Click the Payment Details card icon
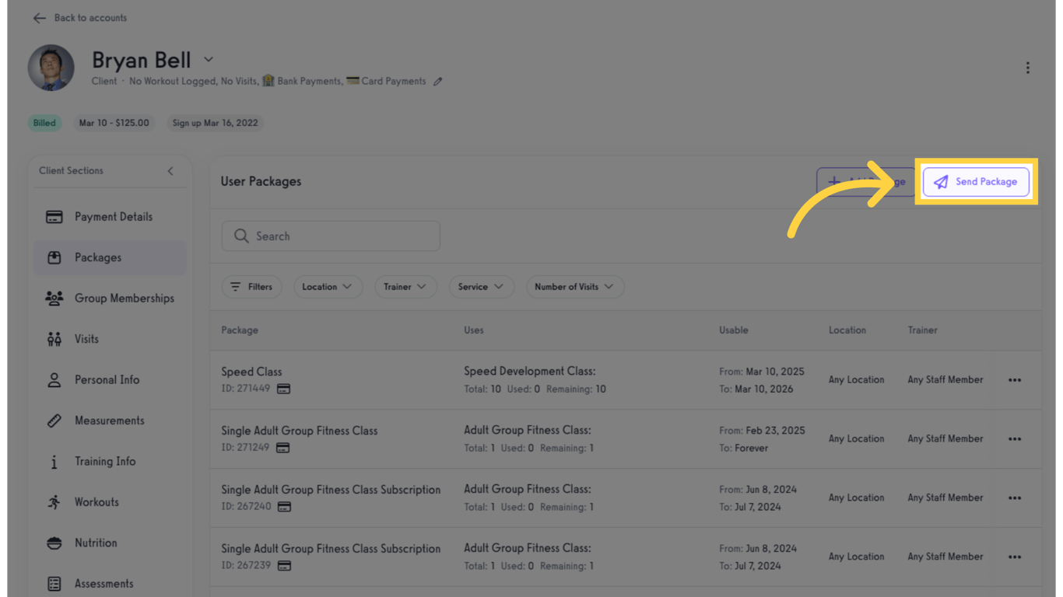 coord(54,217)
